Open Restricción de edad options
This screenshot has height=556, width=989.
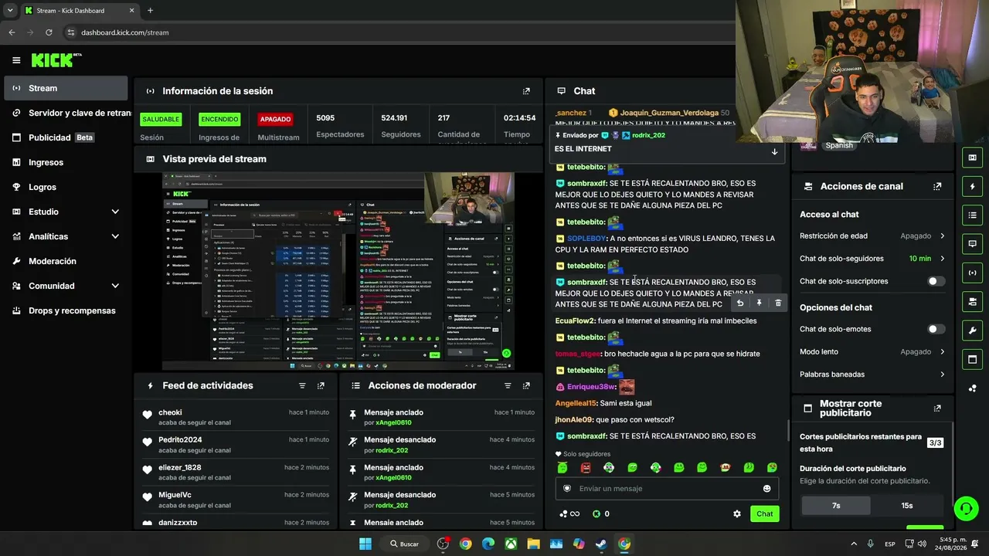(872, 236)
